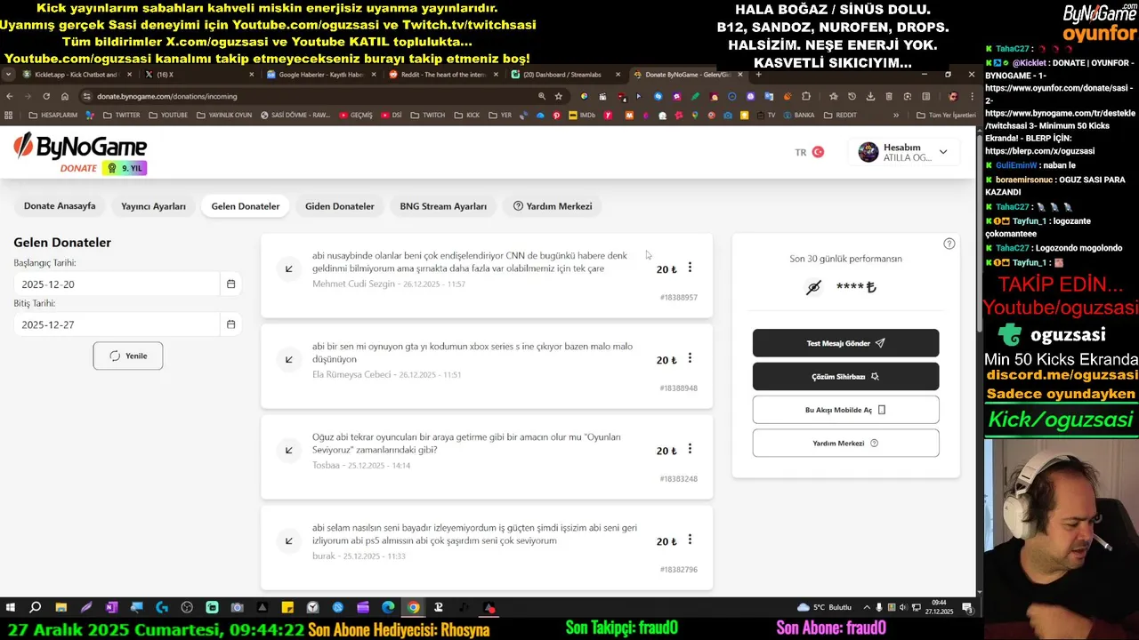Open Microsoft Edge from taskbar
The image size is (1139, 640).
click(x=388, y=608)
